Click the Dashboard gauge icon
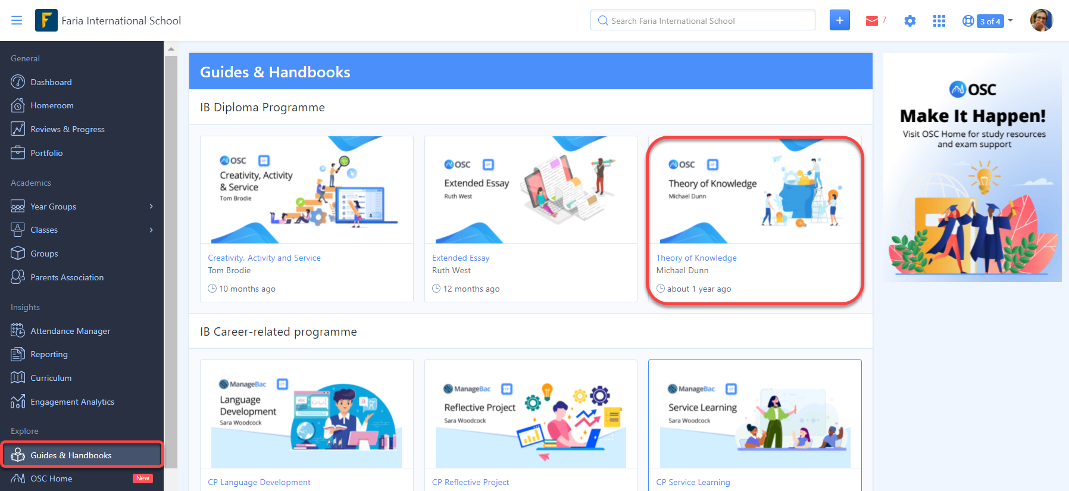The image size is (1069, 491). (x=18, y=82)
